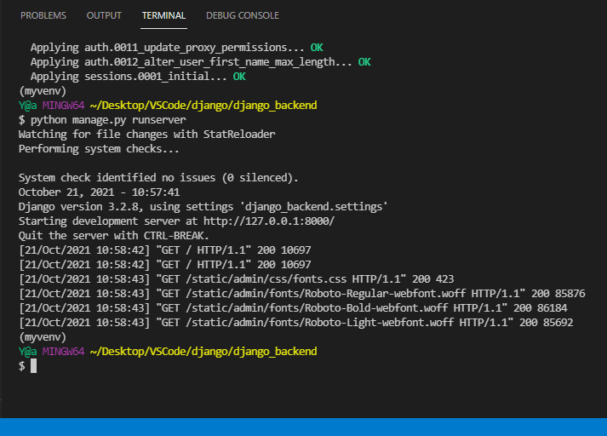
Task: Click the Roboto-Regular-webfont.woff log line
Action: click(302, 294)
